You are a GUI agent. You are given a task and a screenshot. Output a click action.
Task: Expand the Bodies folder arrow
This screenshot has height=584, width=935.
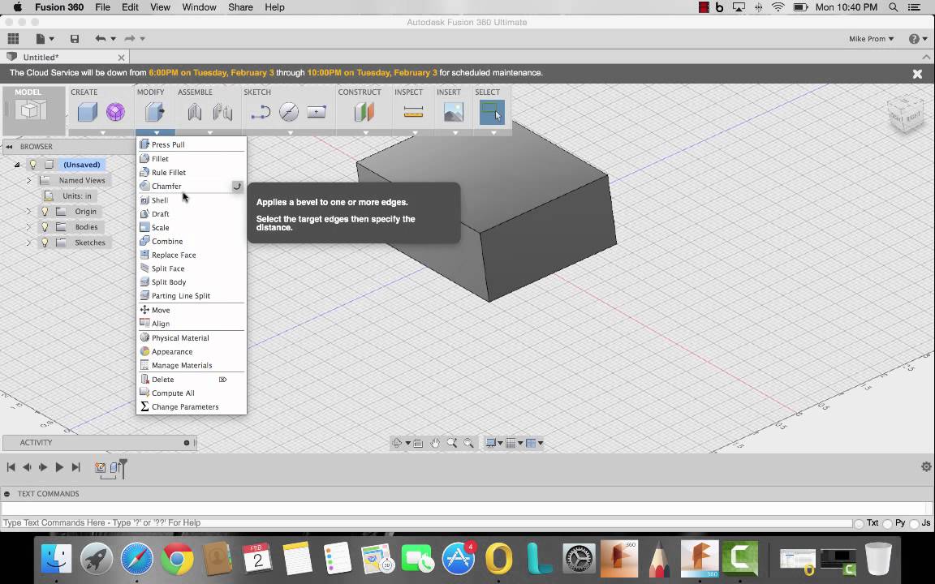point(28,227)
